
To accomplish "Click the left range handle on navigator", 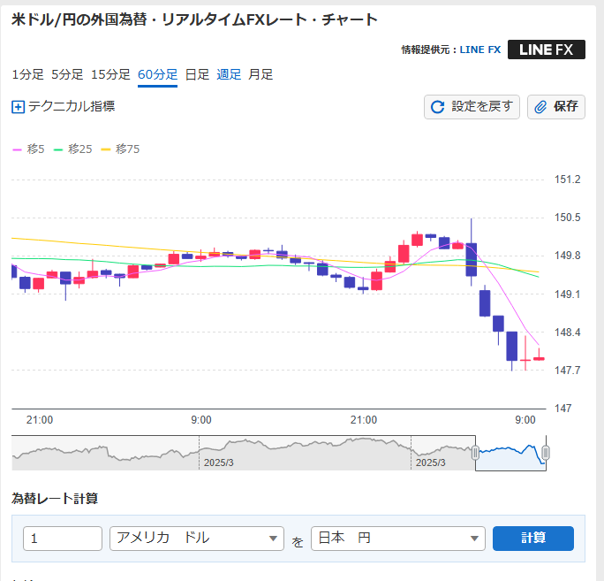I will (x=475, y=453).
